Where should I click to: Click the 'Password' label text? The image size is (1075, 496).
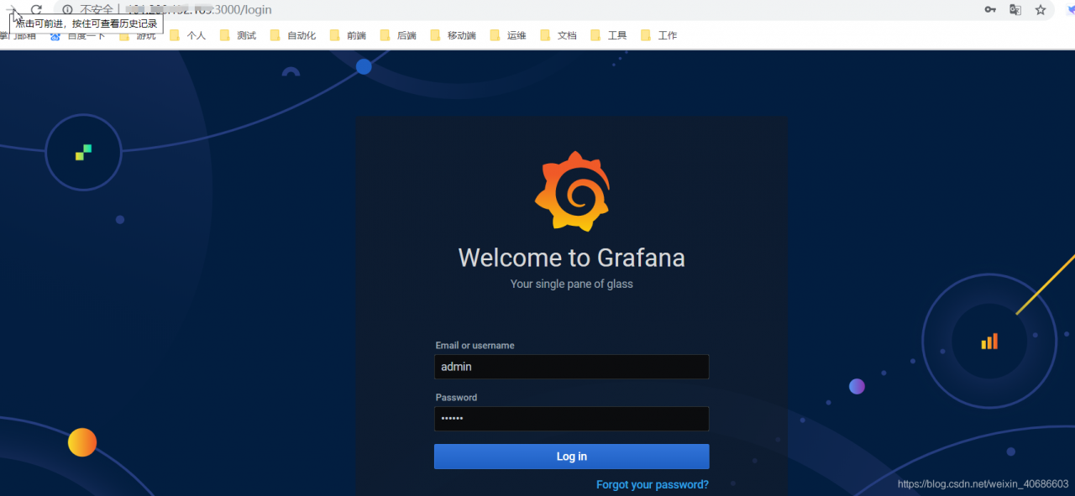tap(456, 397)
